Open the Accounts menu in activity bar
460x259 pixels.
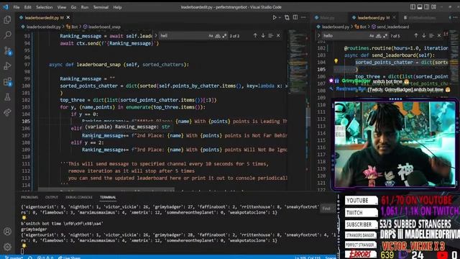tap(7, 232)
